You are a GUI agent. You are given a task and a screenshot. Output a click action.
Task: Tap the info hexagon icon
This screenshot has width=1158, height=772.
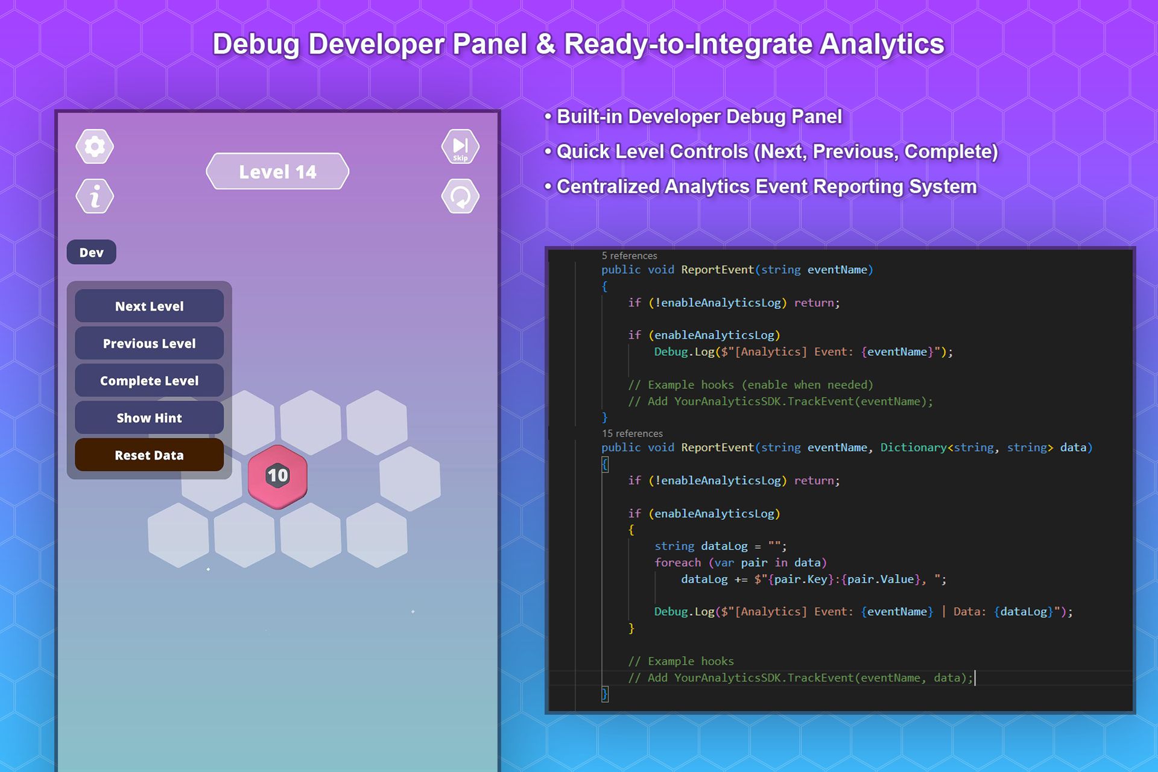[x=95, y=196]
